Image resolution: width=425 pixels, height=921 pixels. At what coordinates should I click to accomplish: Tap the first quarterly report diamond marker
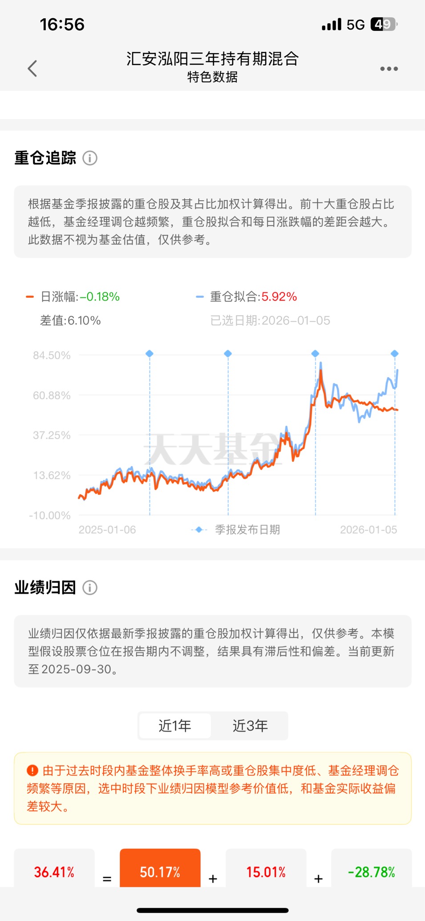pos(150,354)
